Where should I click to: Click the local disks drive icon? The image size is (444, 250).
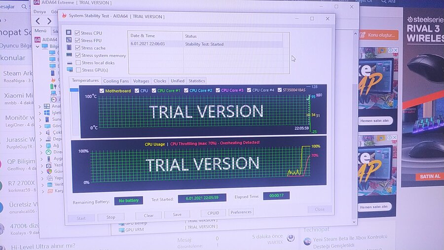(x=70, y=63)
